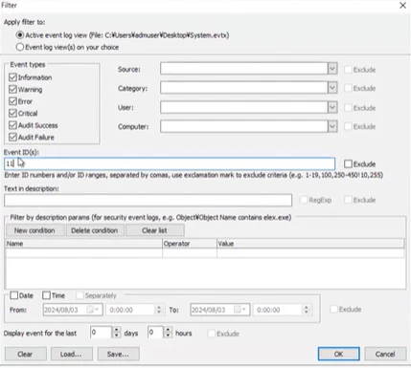Viewport: 411px width, 368px height.
Task: Open the Source dropdown list
Action: click(332, 69)
